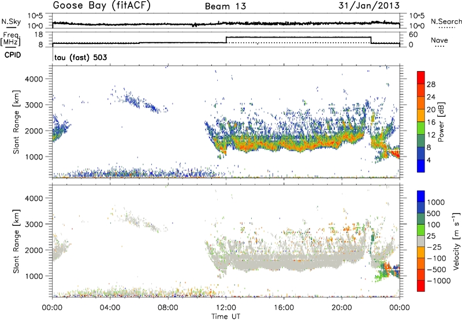Click the 'Beam 13' label
The width and height of the screenshot is (462, 320).
coord(225,6)
